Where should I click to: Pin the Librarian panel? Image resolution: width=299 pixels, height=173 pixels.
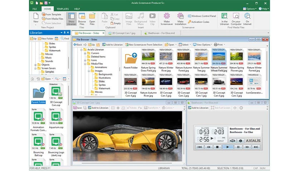point(65,33)
